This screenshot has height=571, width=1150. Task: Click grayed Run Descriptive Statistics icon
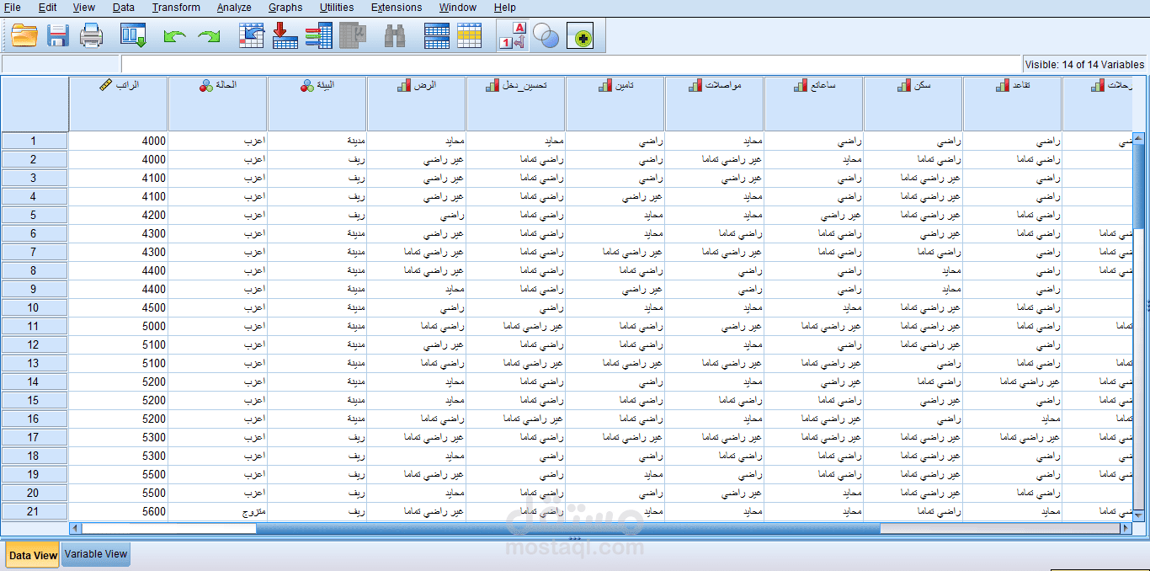pos(353,35)
